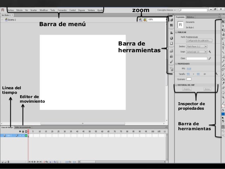225x169 pixels.
Task: Open the Color panel icon
Action: coord(171,20)
